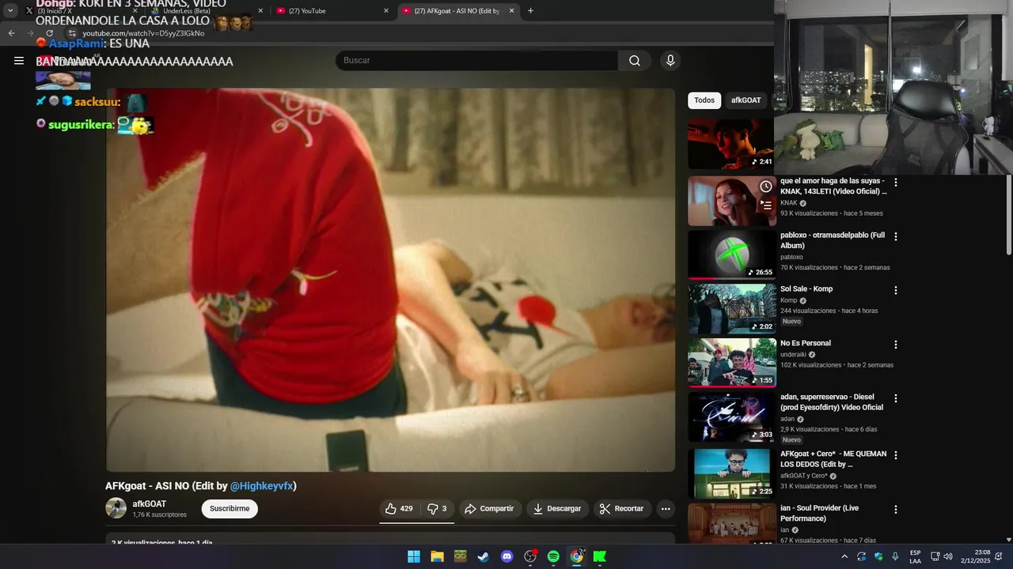Open pabloxo album thumbnail 26:55
This screenshot has width=1013, height=569.
[731, 254]
